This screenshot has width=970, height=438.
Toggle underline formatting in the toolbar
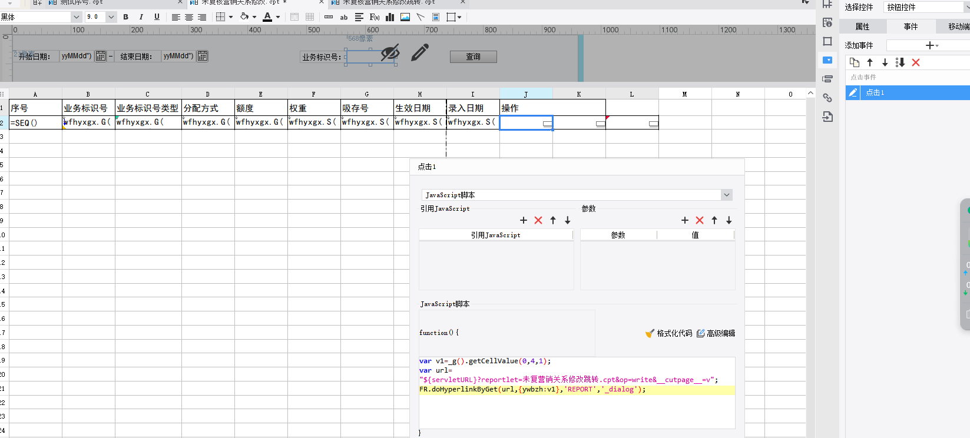pos(157,17)
